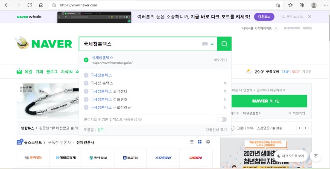The height and width of the screenshot is (169, 330).
Task: Click the scroll-to-top arrow button
Action: [315, 156]
